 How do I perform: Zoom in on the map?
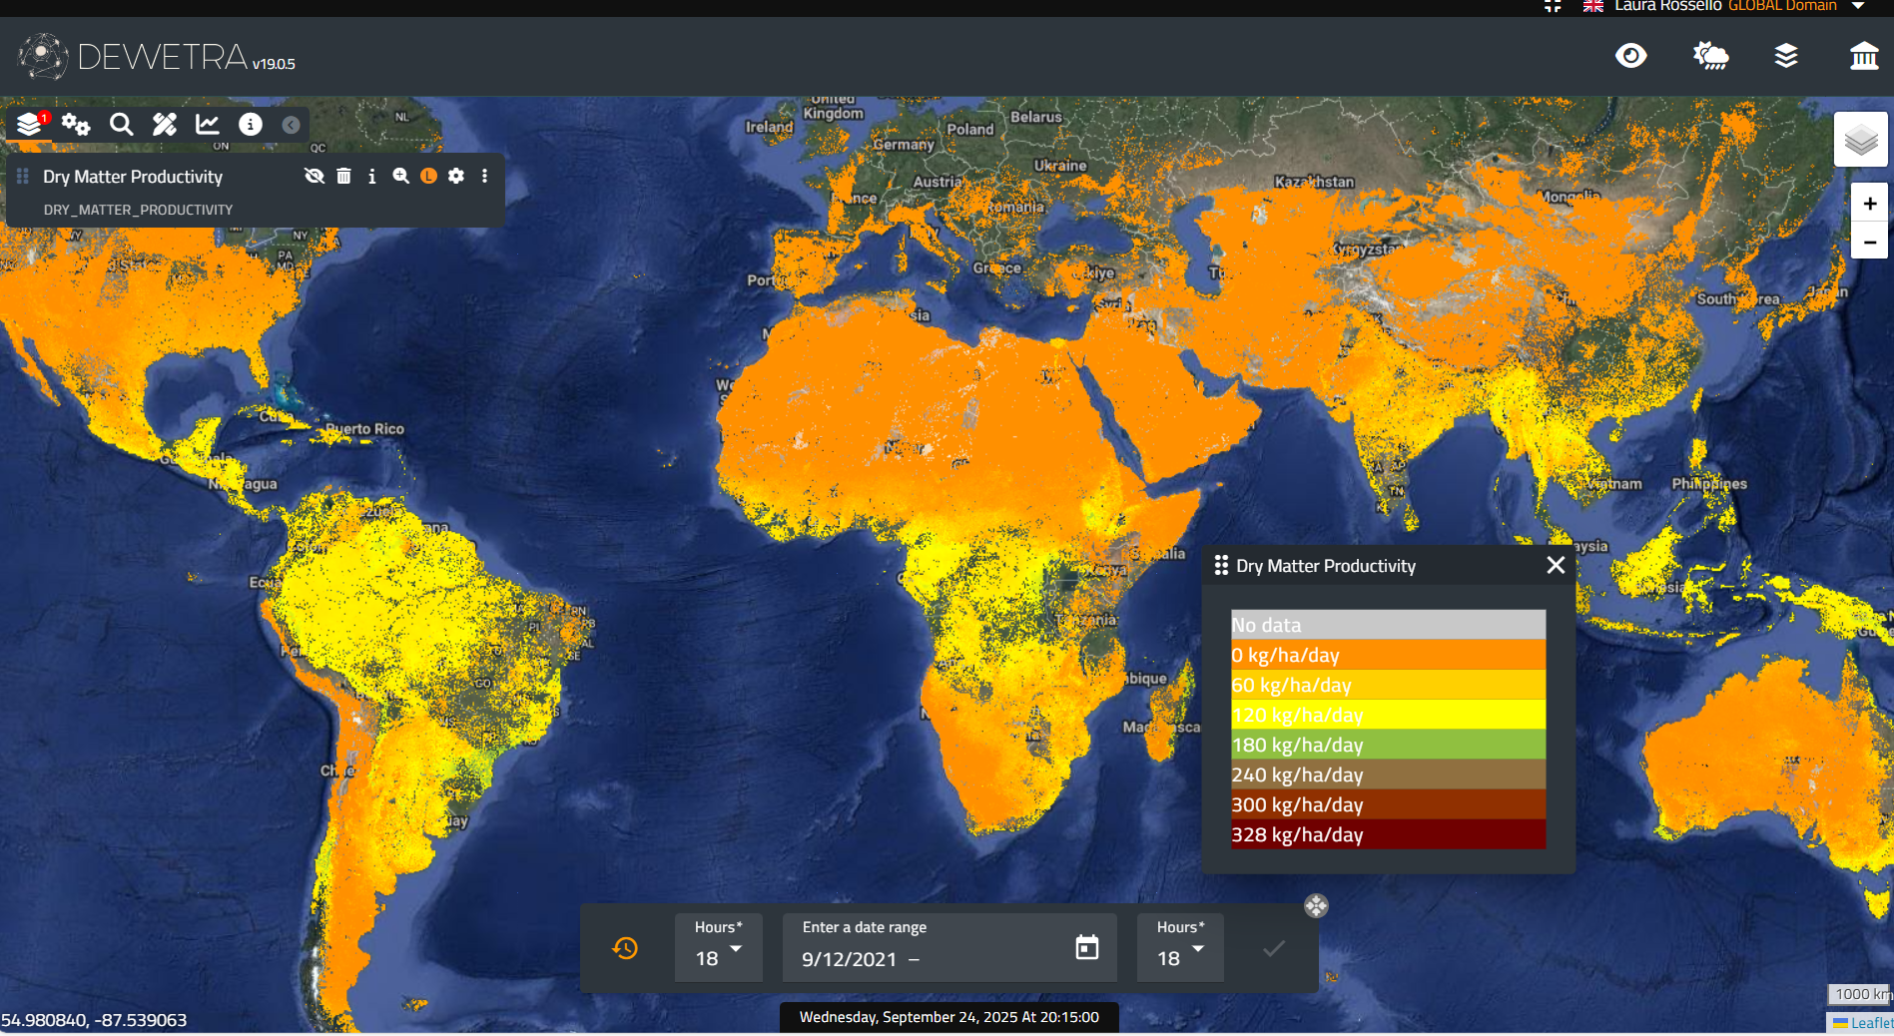click(x=1869, y=204)
